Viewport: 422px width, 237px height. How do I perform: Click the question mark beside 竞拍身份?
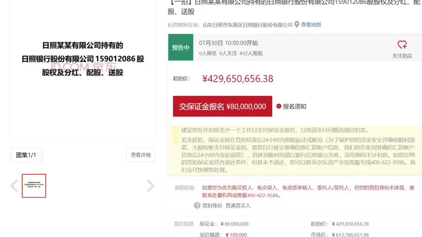point(197,205)
